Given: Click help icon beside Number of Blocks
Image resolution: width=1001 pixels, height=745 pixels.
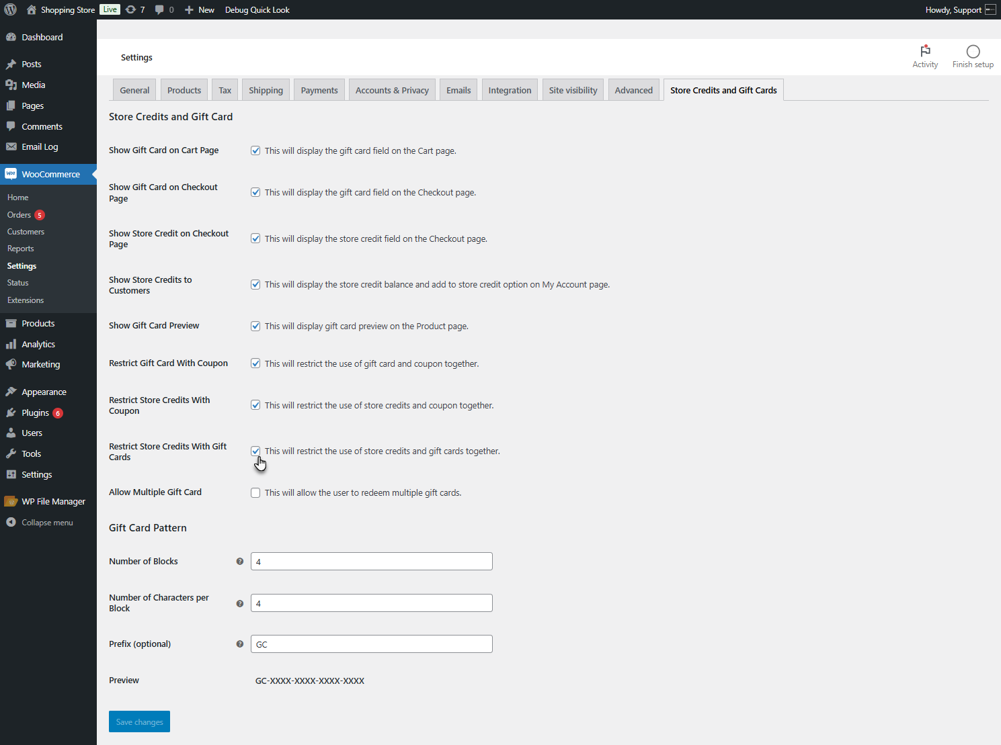Looking at the screenshot, I should click(x=239, y=562).
